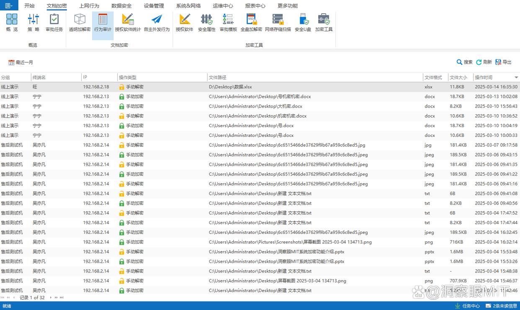Switch to the 数据安全 ribbon tab
This screenshot has height=310, width=520.
click(121, 6)
